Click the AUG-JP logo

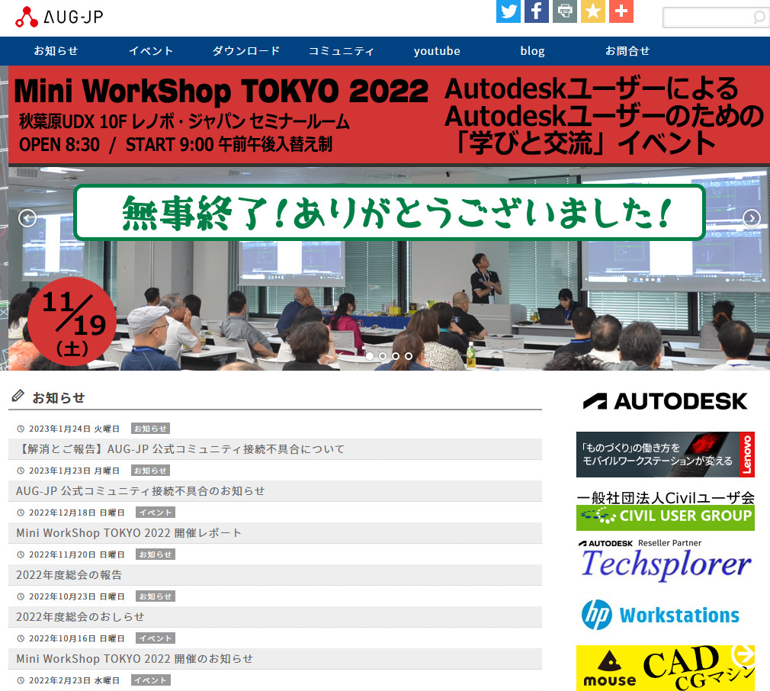(59, 18)
